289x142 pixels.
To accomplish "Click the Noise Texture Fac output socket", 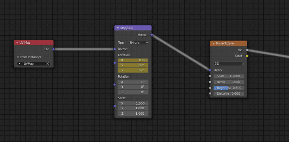I will (x=247, y=50).
